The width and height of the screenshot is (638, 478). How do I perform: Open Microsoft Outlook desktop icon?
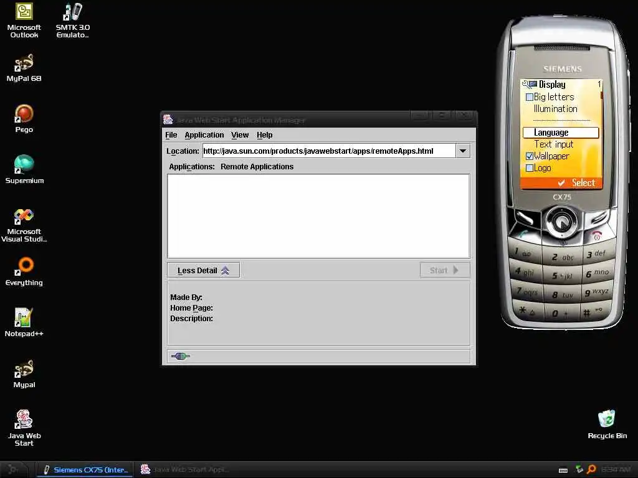pyautogui.click(x=24, y=21)
